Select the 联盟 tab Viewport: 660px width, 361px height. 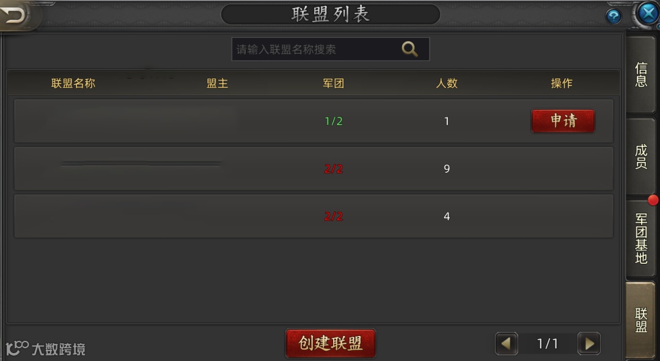(x=640, y=319)
